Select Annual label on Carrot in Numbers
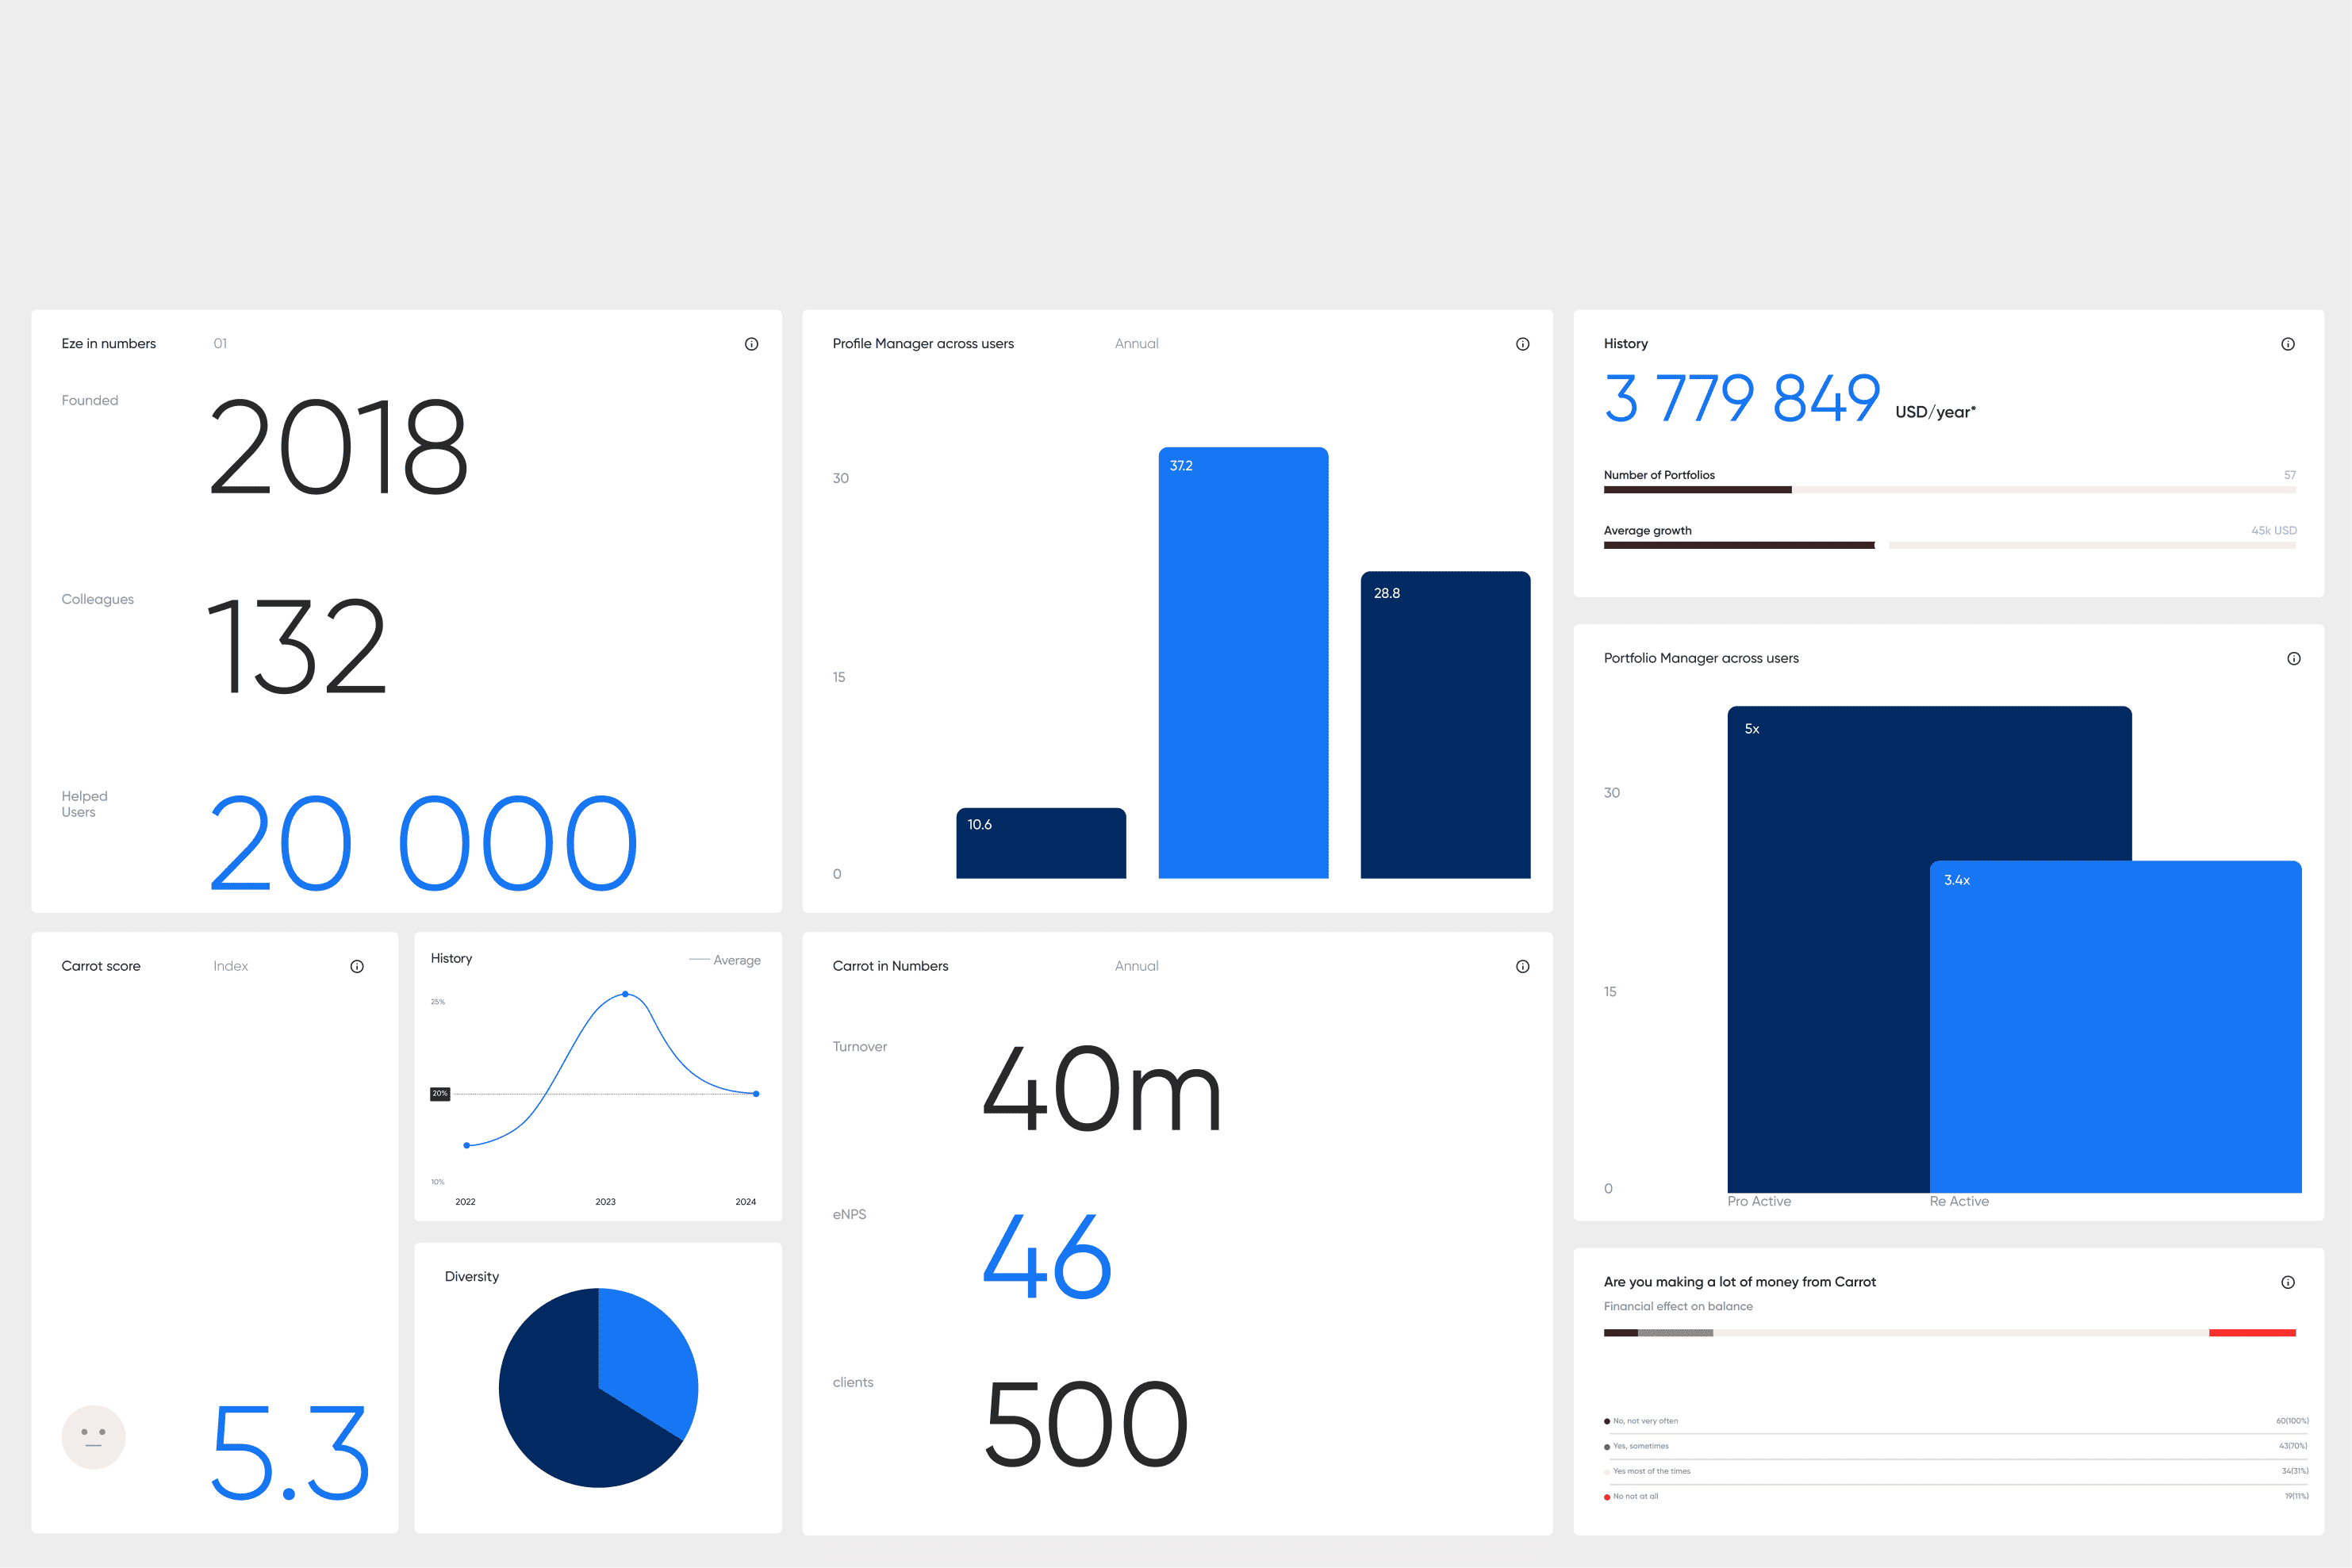 [x=1136, y=966]
